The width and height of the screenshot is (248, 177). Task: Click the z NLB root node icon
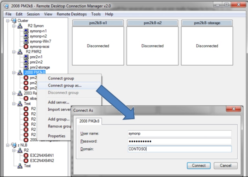coord(14,145)
